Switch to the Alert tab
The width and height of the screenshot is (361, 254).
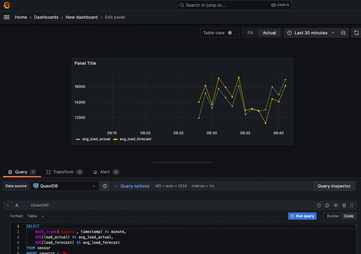[106, 172]
